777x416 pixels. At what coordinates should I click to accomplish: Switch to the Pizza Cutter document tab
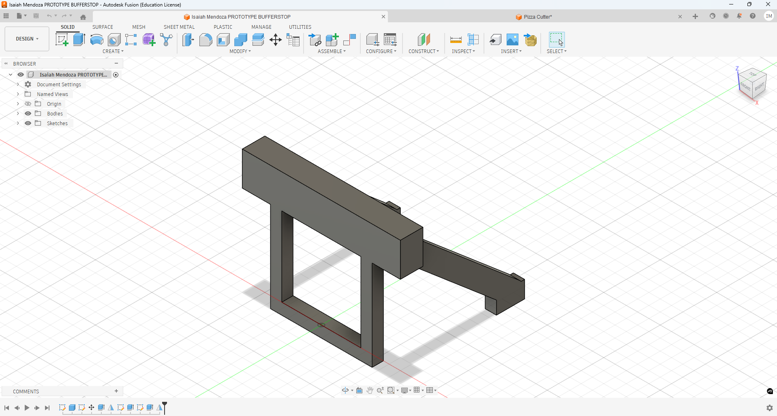[x=534, y=17]
